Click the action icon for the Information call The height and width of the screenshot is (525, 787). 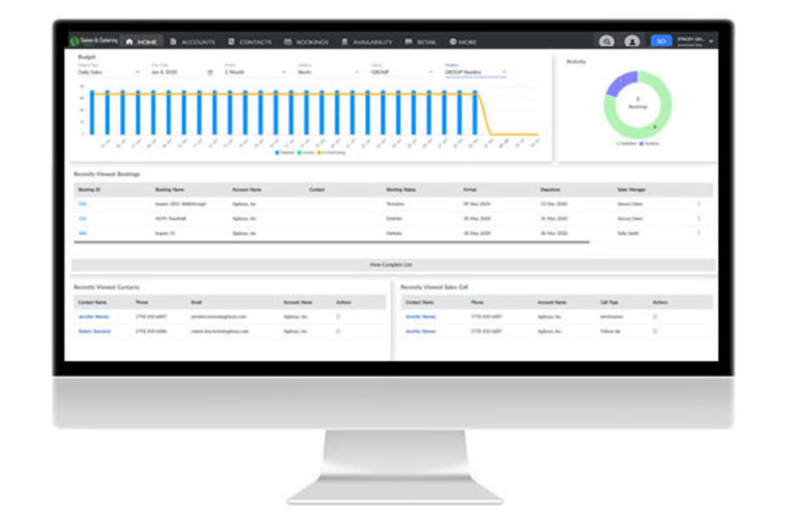(x=655, y=316)
